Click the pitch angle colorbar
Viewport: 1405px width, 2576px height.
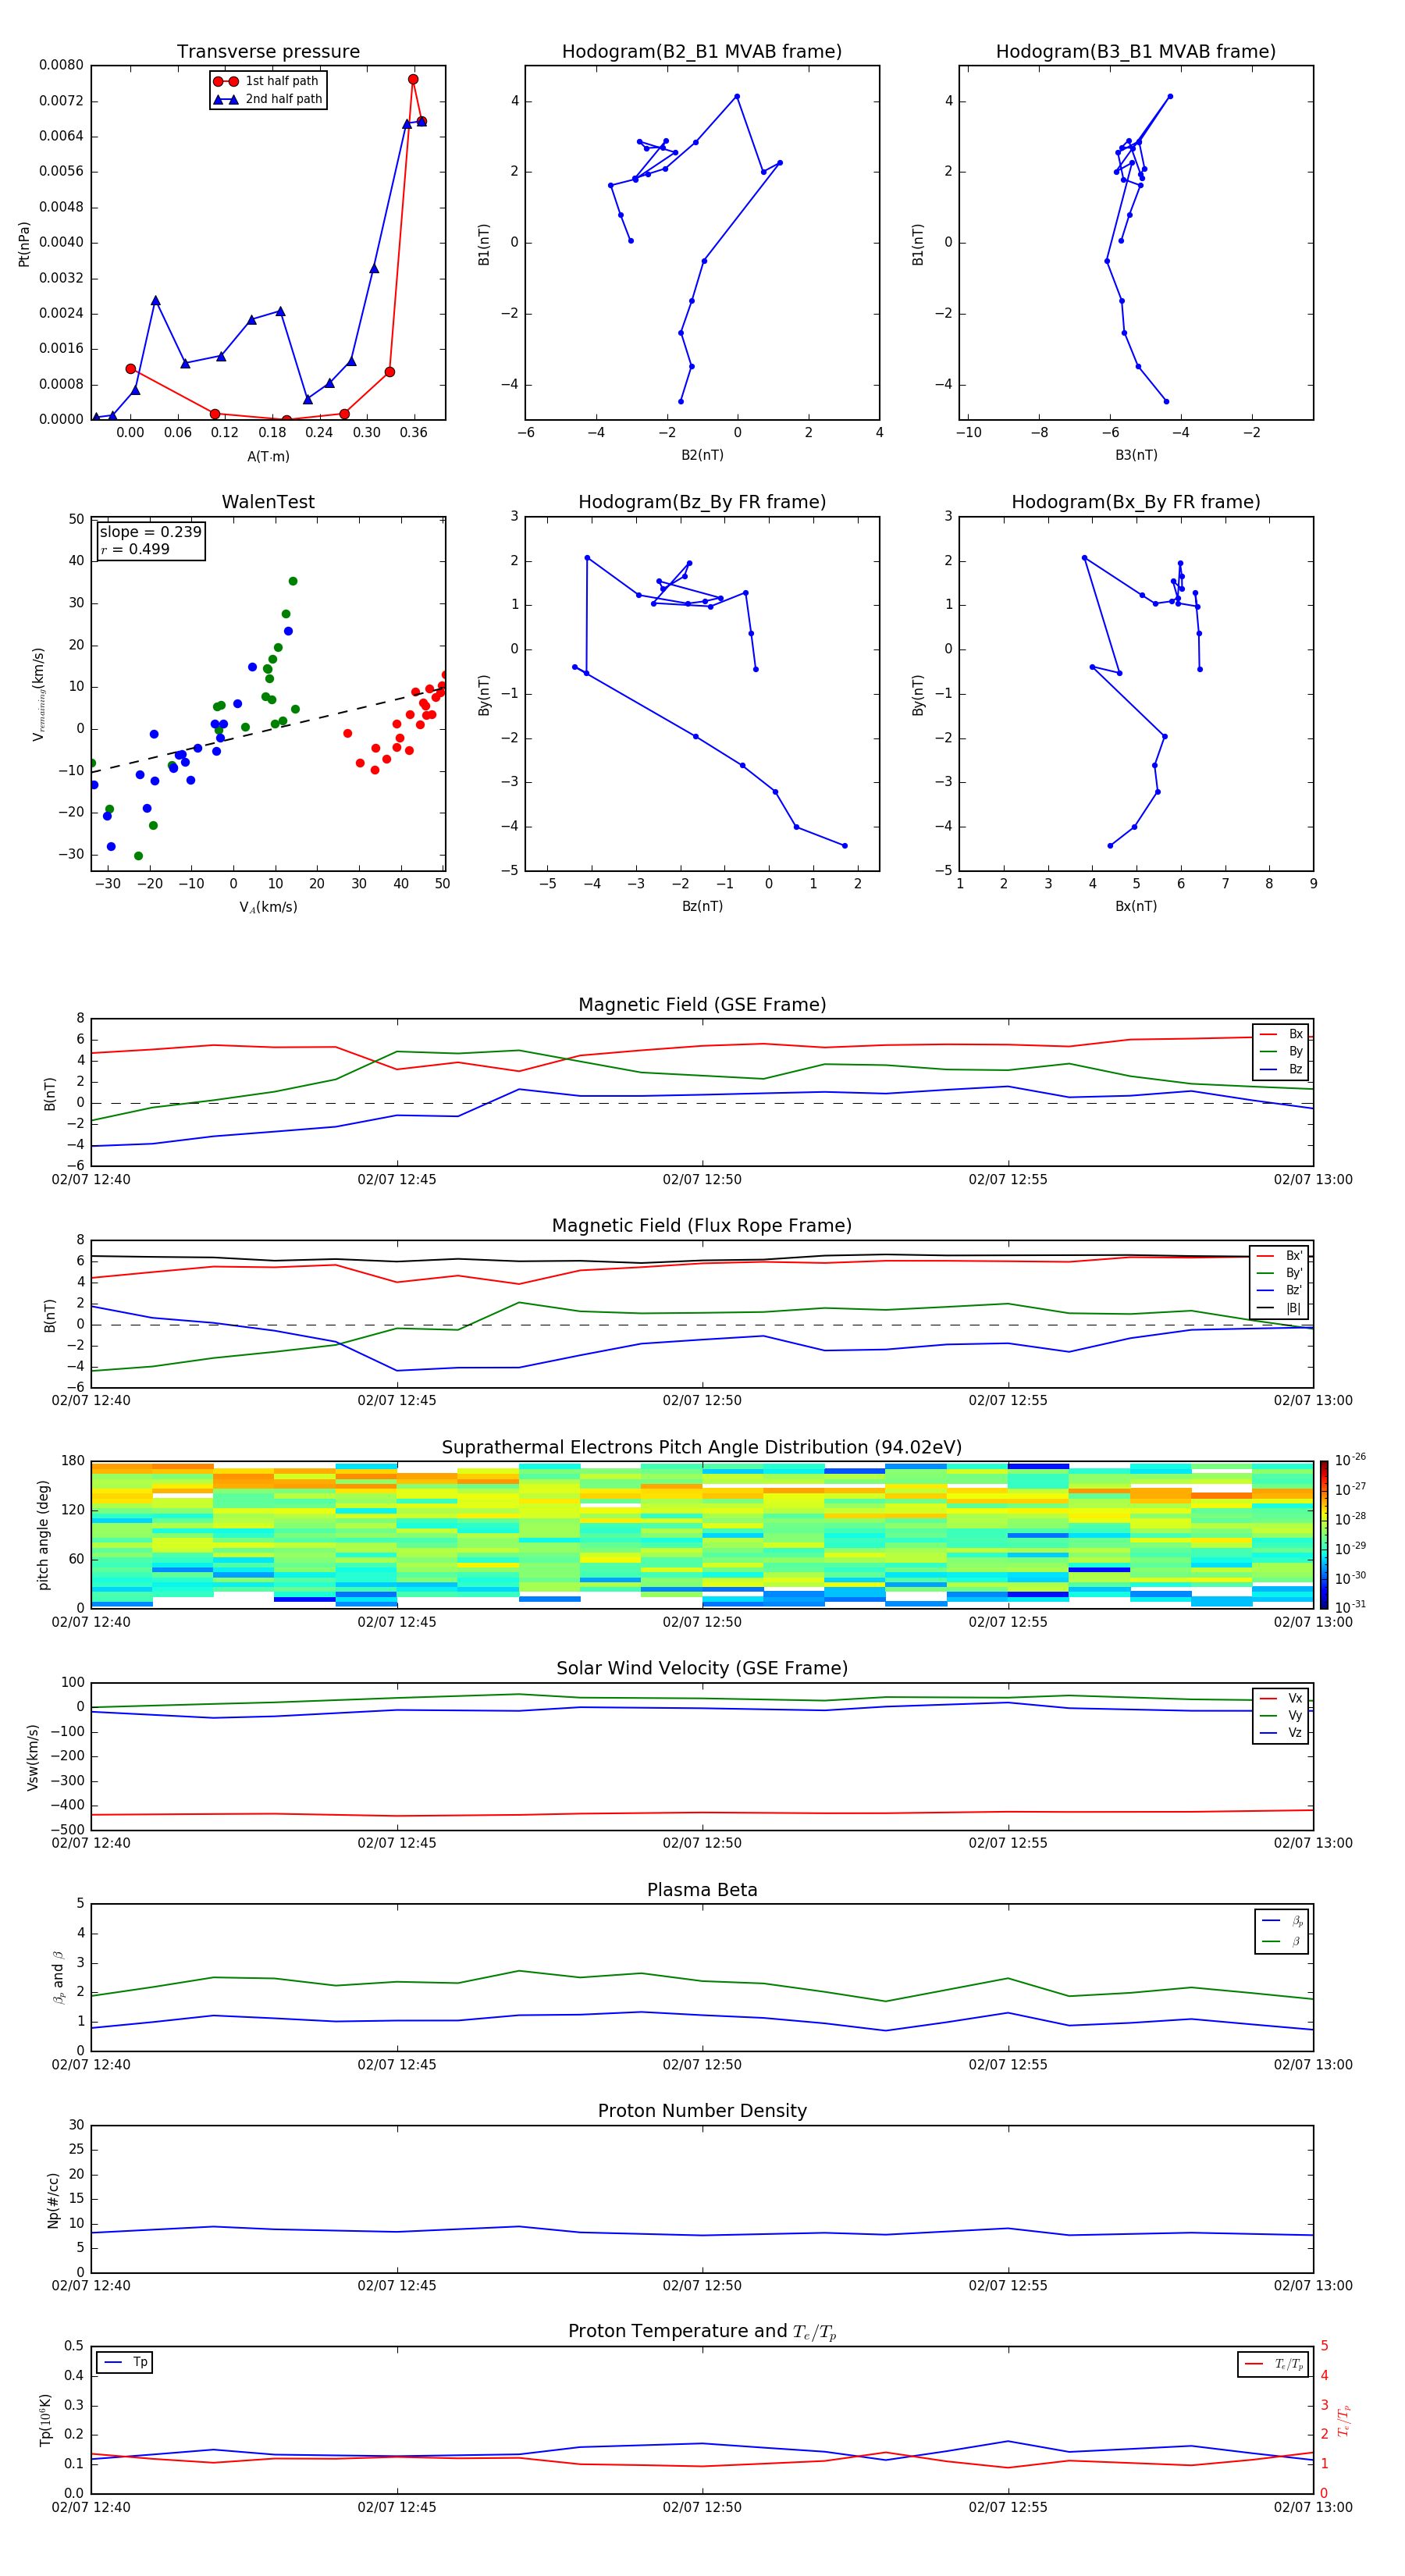tap(1324, 1534)
